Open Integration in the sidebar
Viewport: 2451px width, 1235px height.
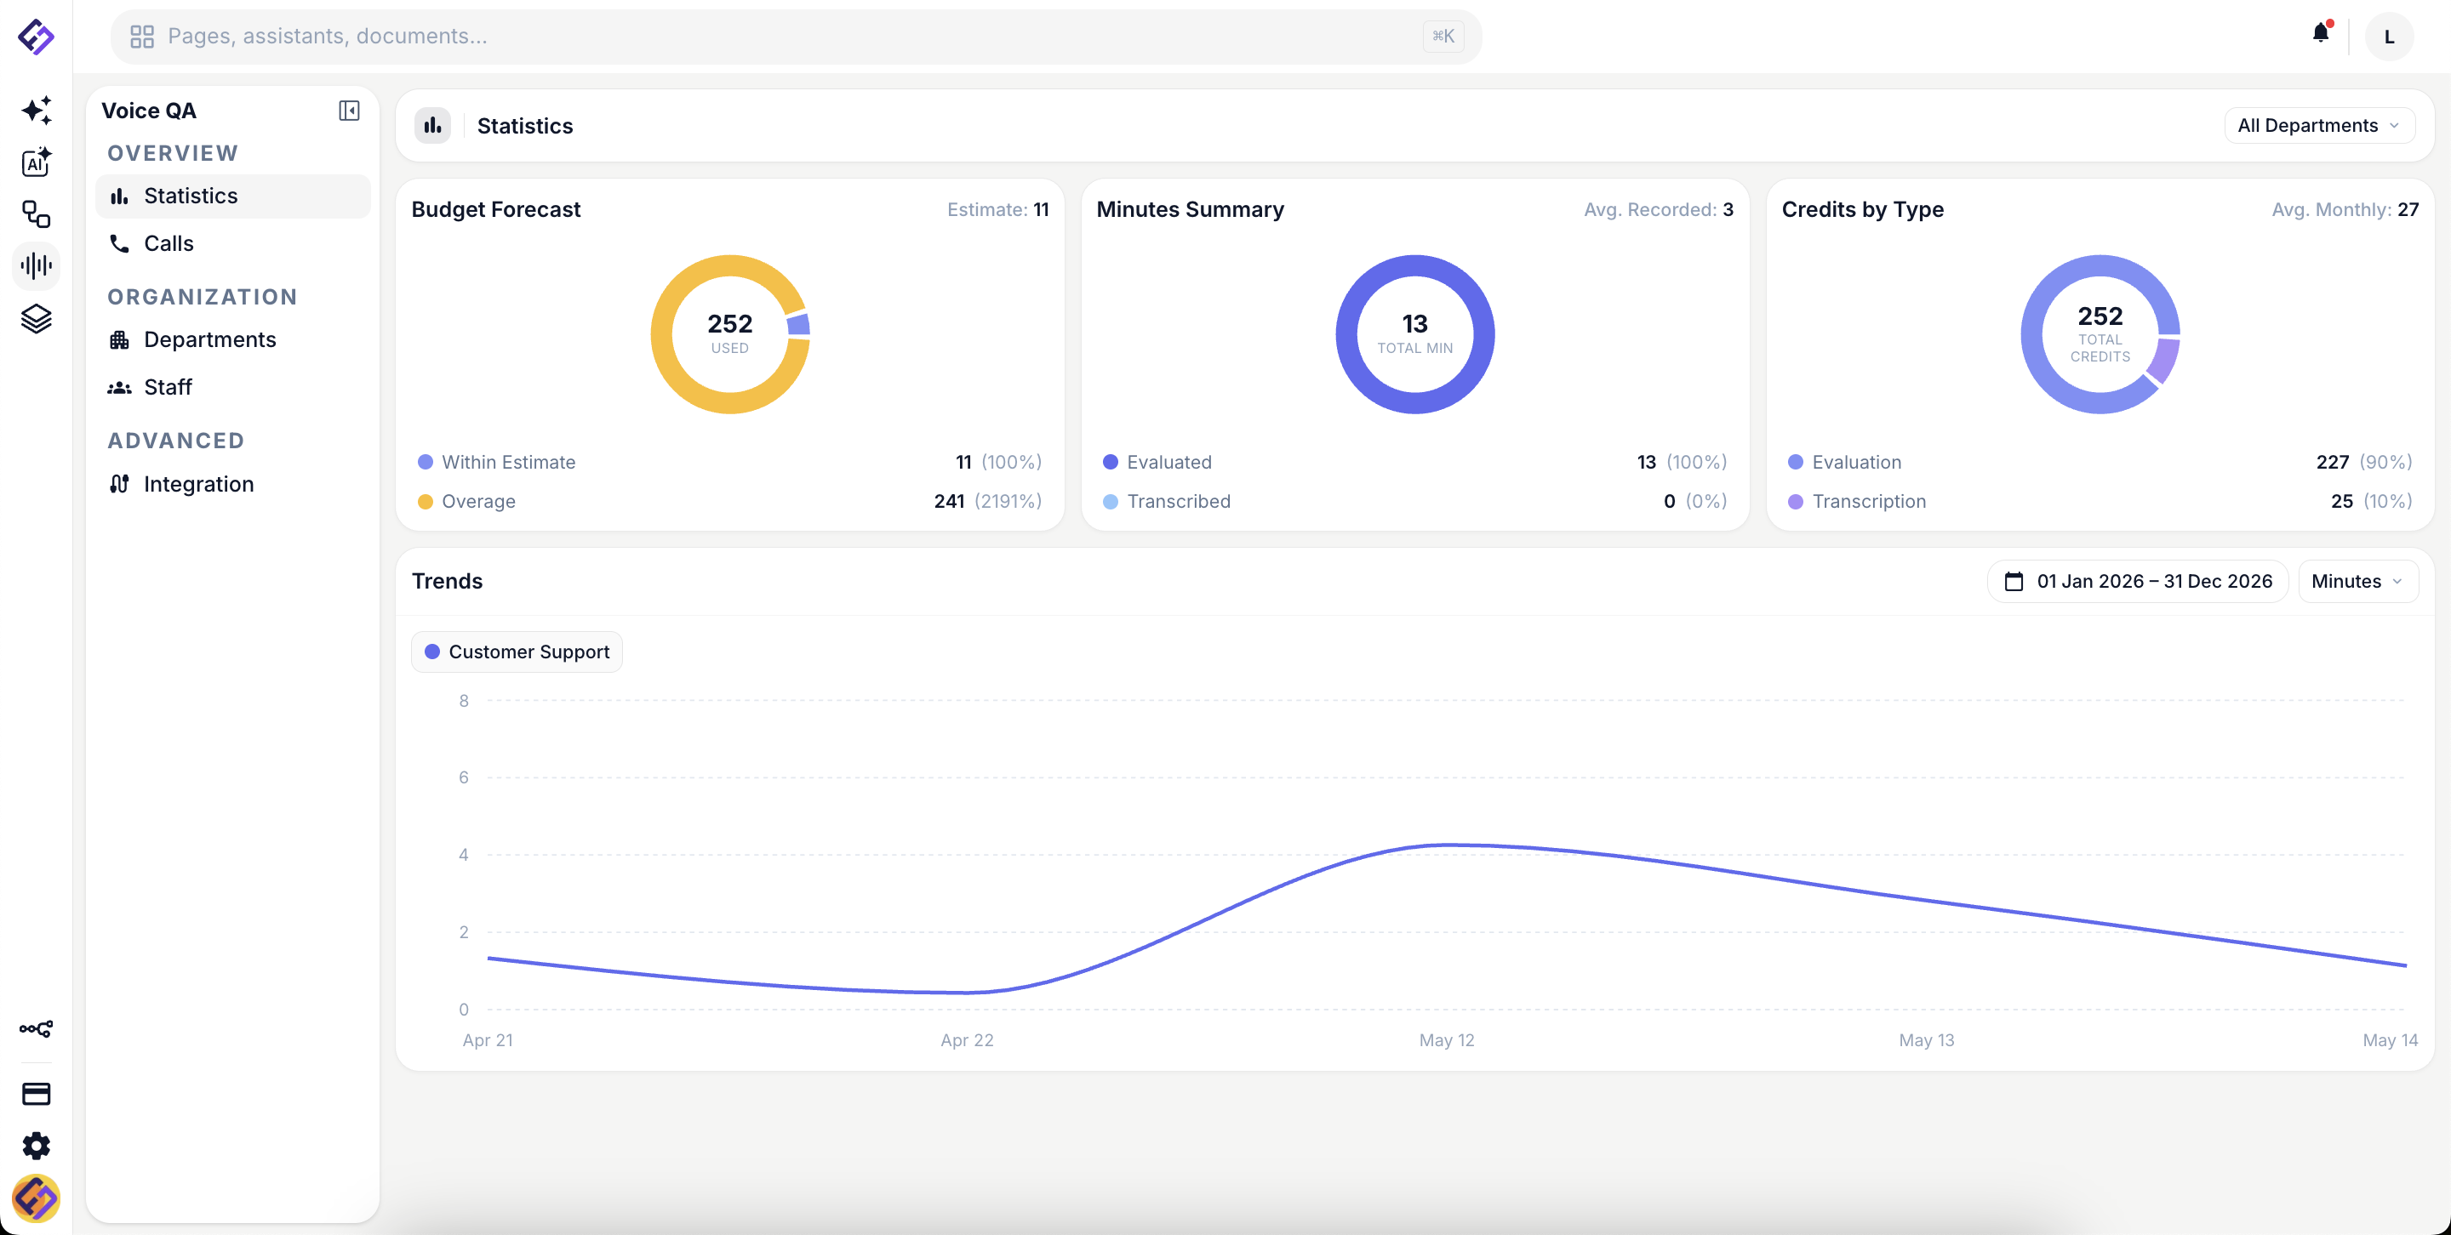coord(233,484)
